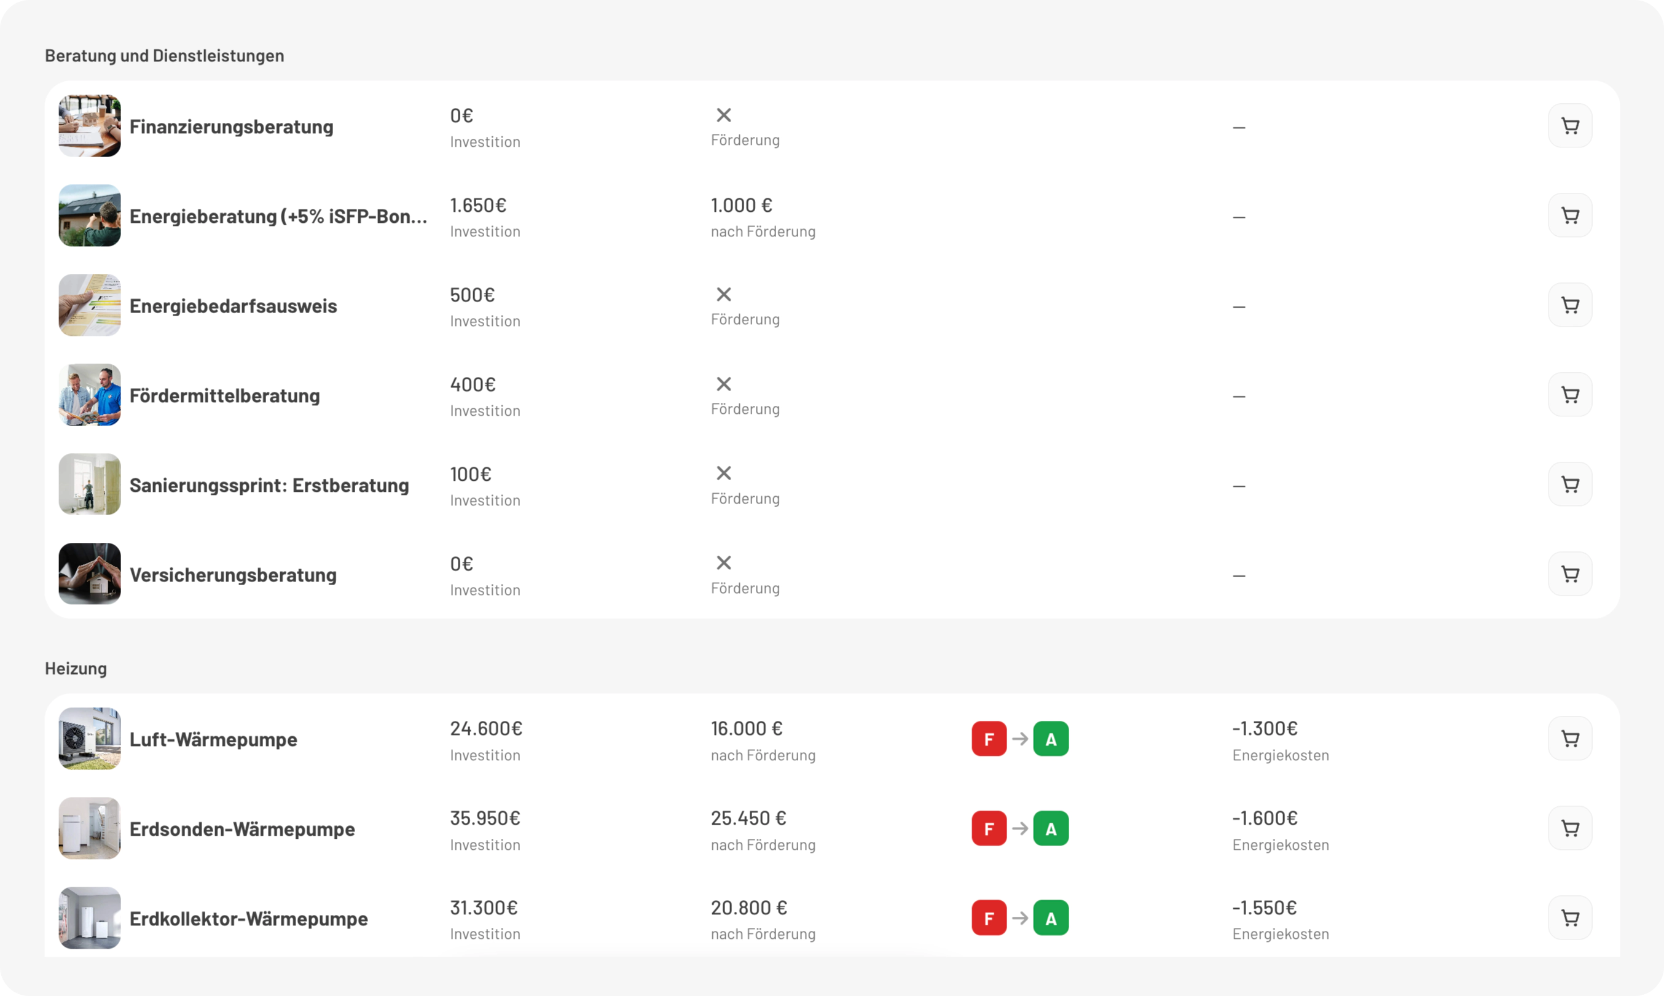Click the Heizung section heading
Screen dimensions: 1664x996
point(76,669)
